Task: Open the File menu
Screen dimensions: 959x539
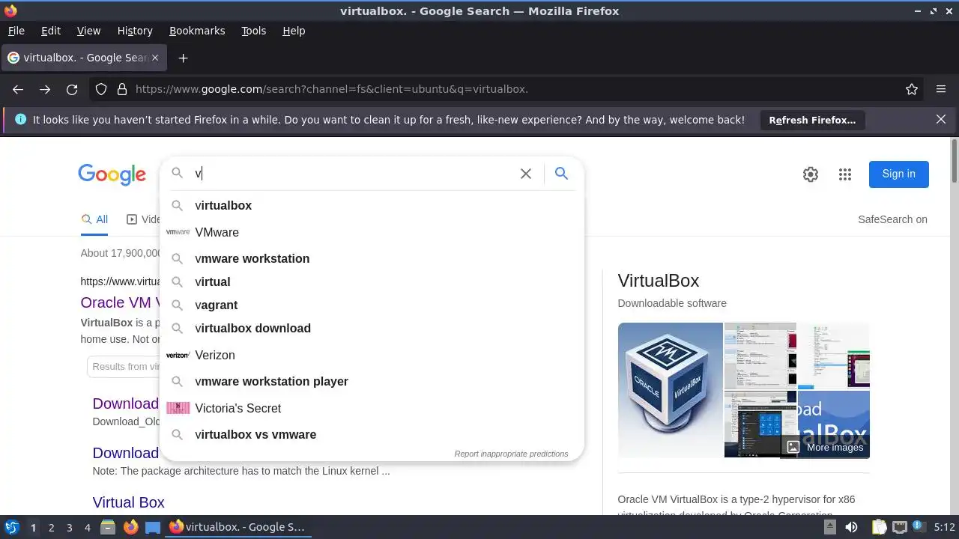Action: [16, 31]
